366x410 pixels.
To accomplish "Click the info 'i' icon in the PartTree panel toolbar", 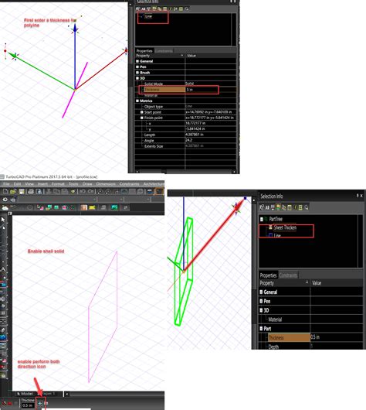I will click(x=295, y=207).
